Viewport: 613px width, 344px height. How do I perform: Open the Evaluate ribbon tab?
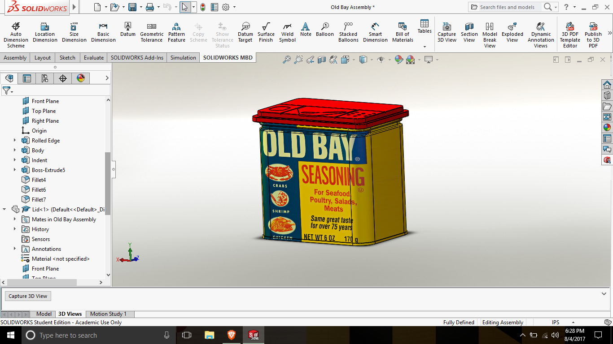(x=94, y=58)
